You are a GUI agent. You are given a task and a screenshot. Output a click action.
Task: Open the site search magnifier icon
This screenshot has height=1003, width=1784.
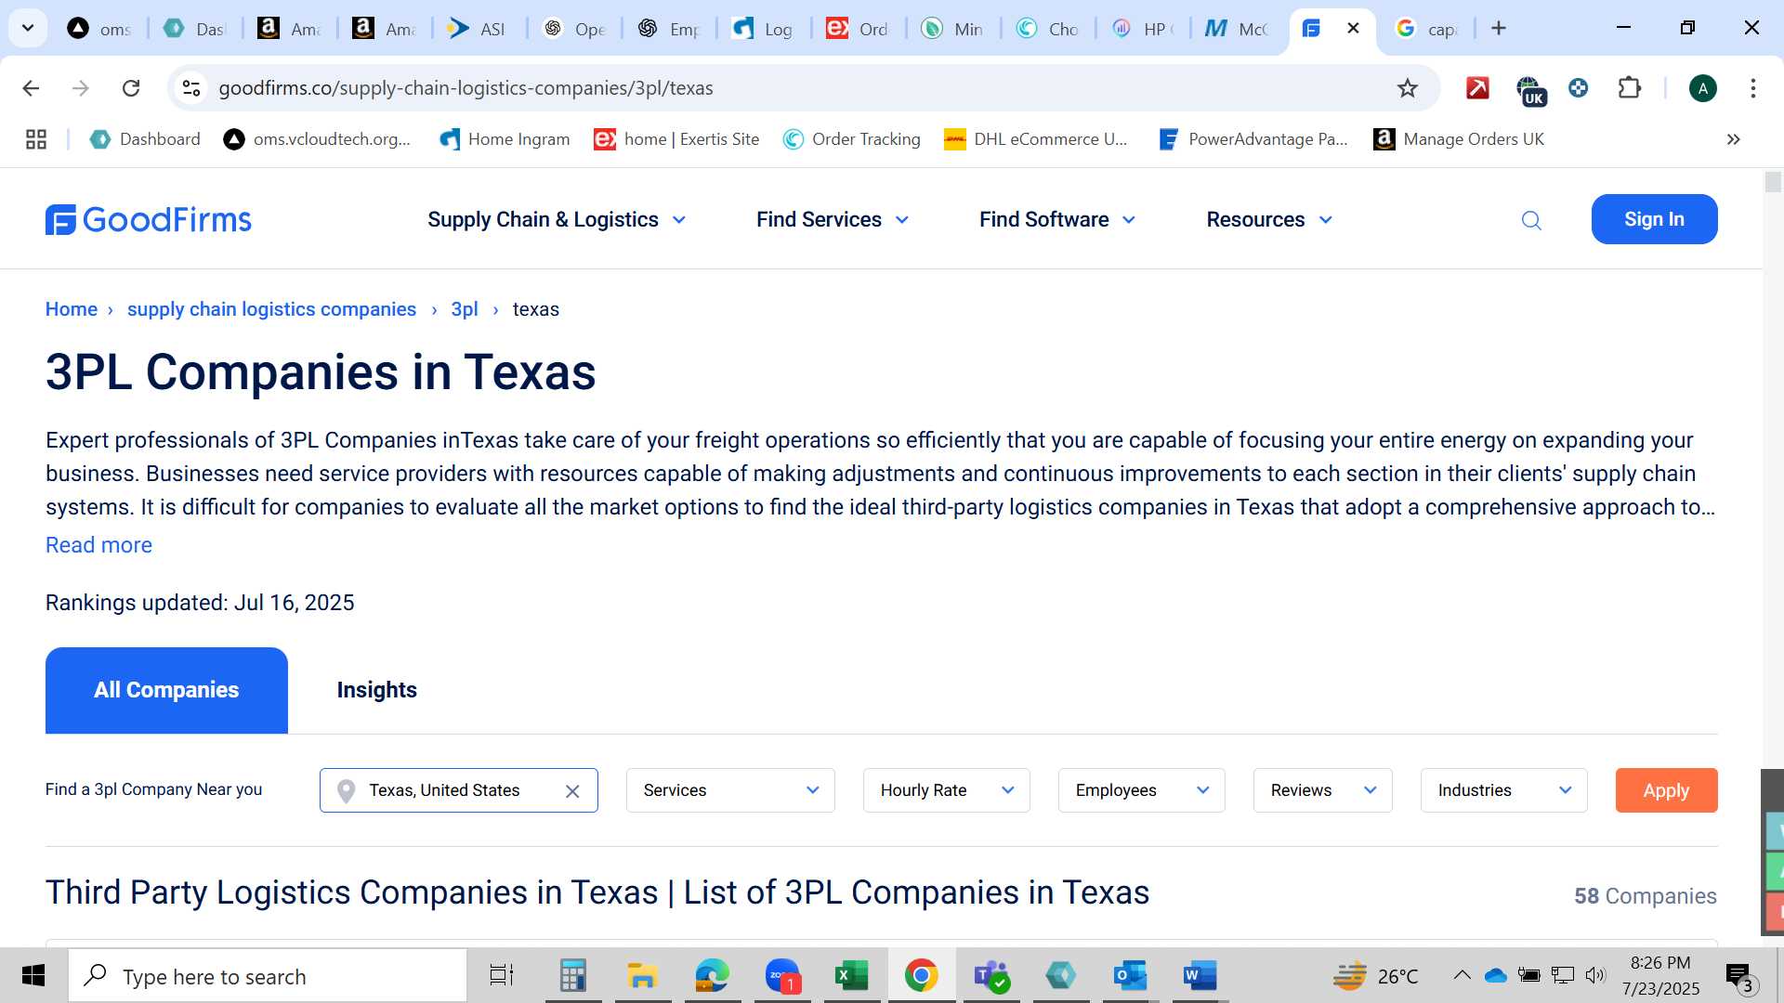pos(1531,220)
